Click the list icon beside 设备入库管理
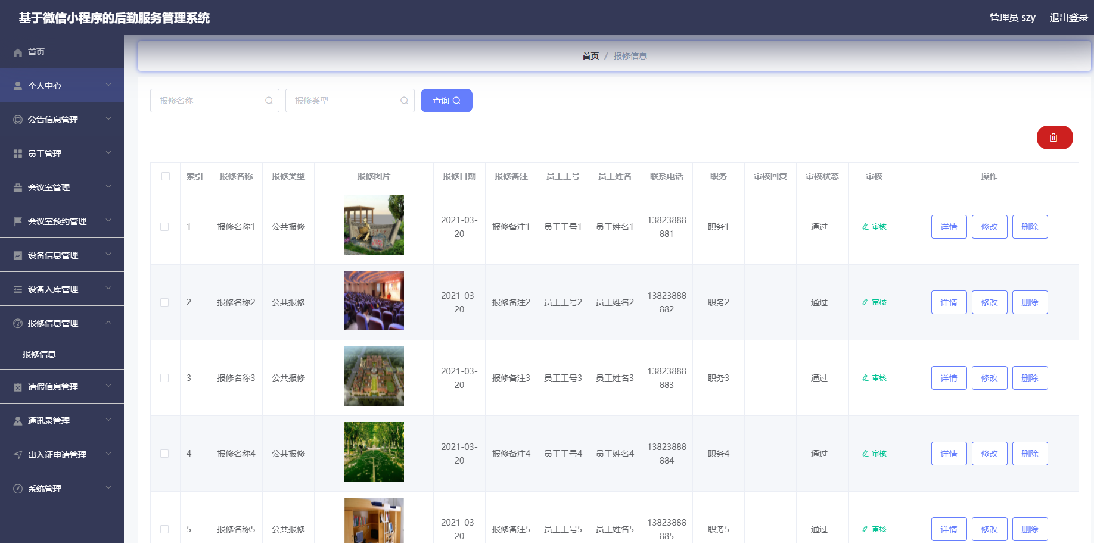The height and width of the screenshot is (544, 1094). [x=18, y=289]
